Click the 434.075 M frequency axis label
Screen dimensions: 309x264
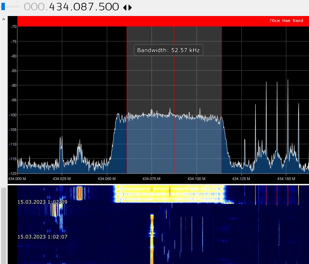(151, 179)
